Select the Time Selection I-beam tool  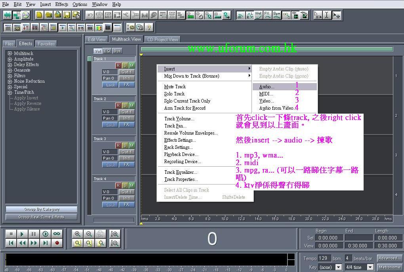point(327,15)
